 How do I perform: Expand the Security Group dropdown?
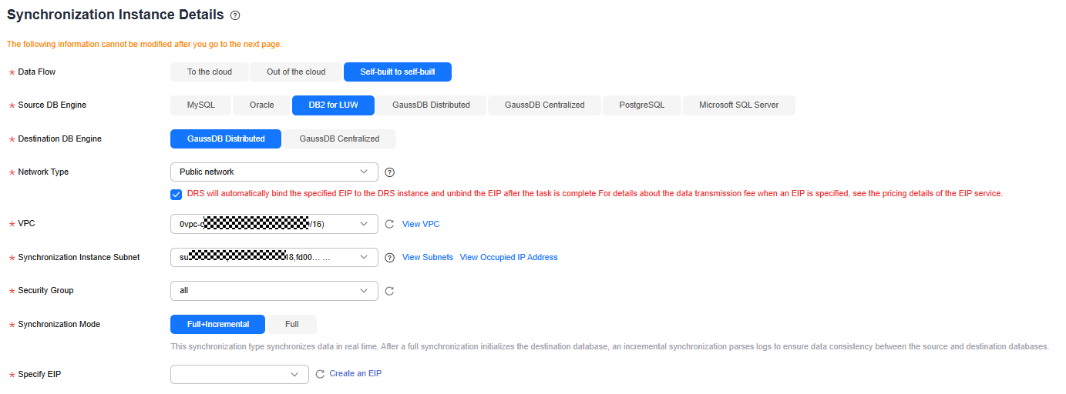tap(274, 291)
